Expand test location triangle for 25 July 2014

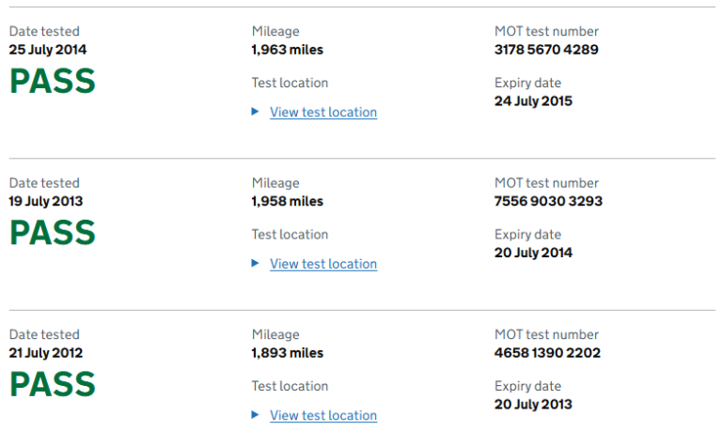click(x=255, y=112)
